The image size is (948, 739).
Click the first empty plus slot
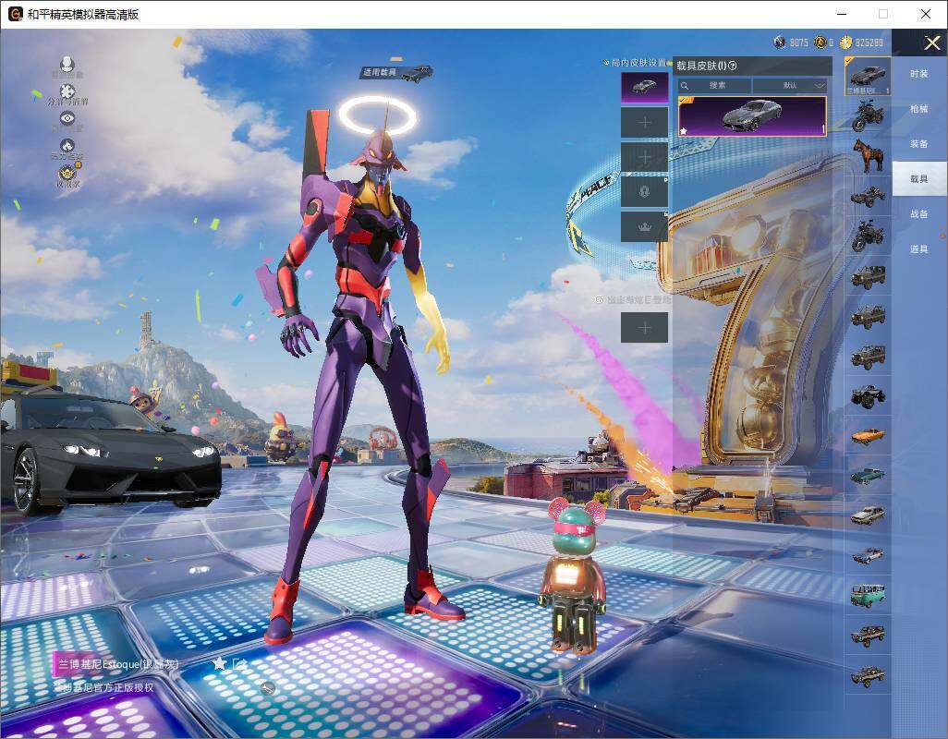pos(644,122)
